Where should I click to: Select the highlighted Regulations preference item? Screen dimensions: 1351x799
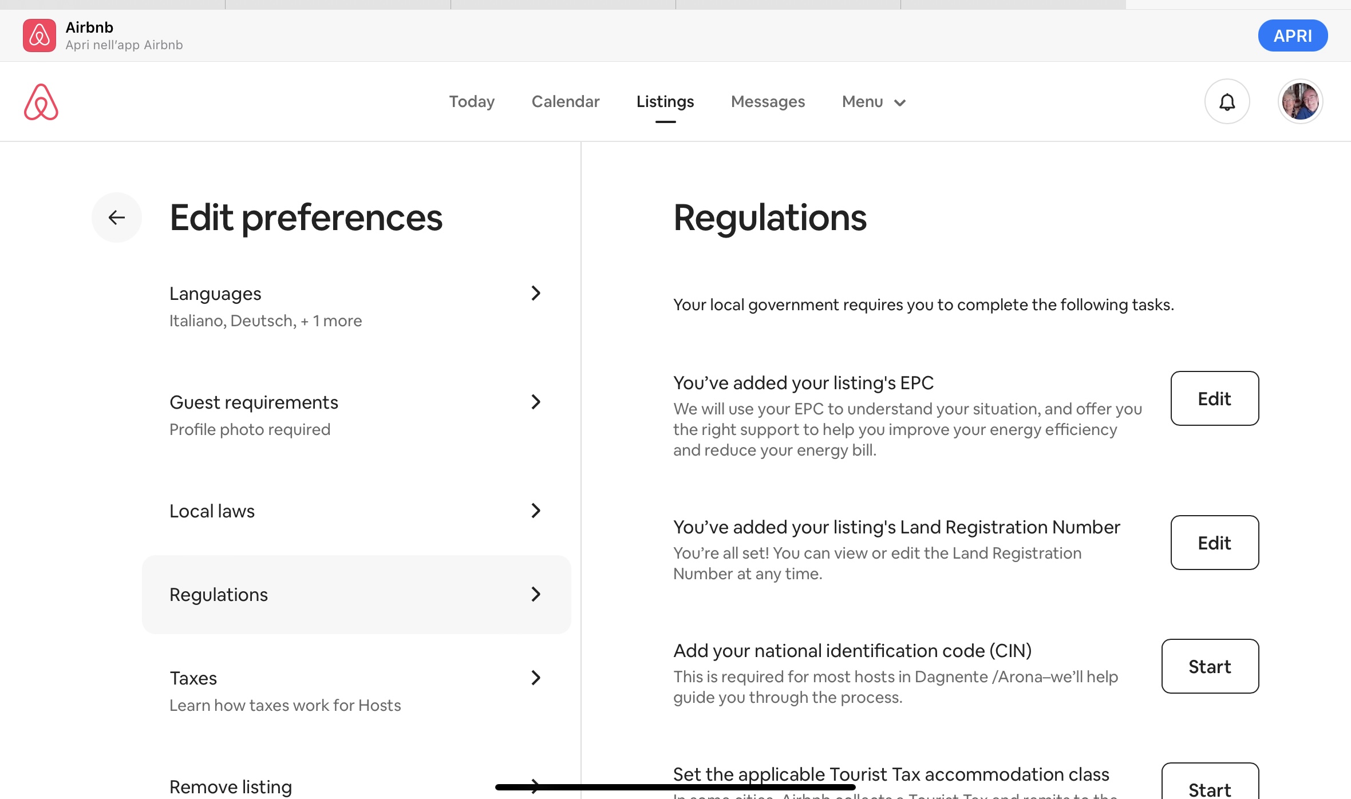[x=357, y=595]
